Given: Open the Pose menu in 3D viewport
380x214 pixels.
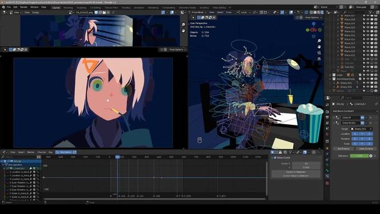Looking at the screenshot, I should [229, 12].
